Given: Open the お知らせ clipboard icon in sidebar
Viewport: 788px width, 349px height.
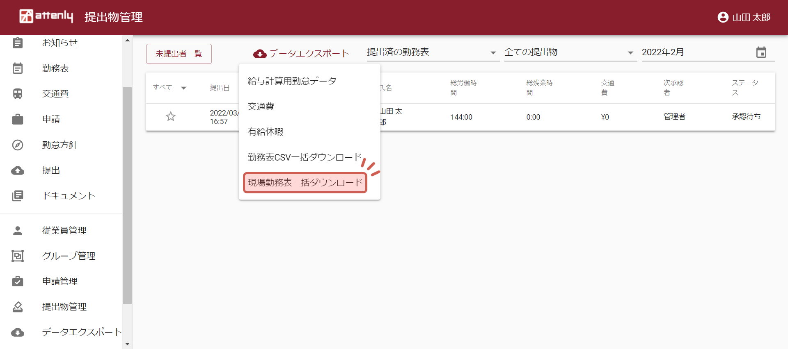Looking at the screenshot, I should pyautogui.click(x=18, y=43).
